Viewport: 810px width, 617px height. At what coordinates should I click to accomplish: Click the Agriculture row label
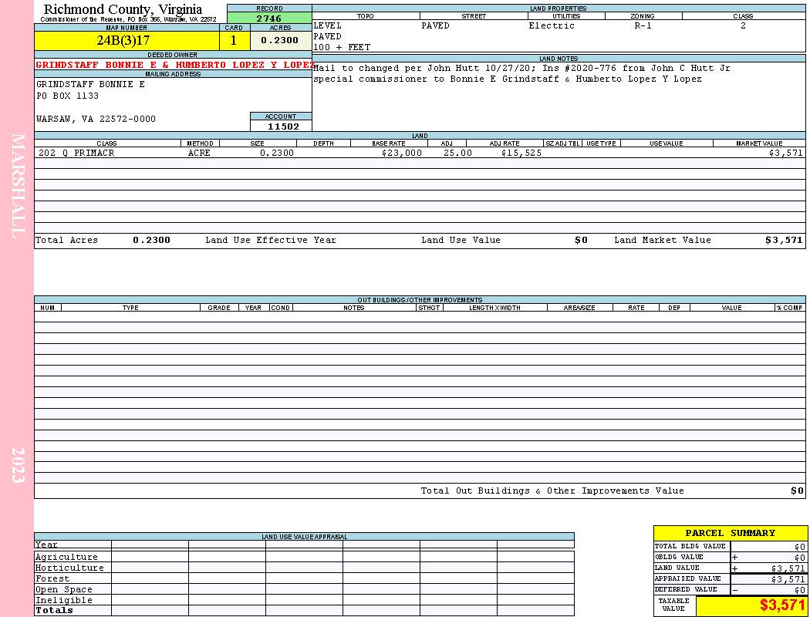coord(66,557)
